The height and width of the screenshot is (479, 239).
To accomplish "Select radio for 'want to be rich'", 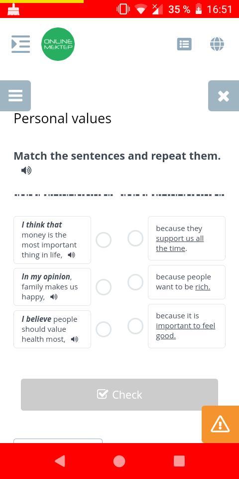I will pos(135,282).
